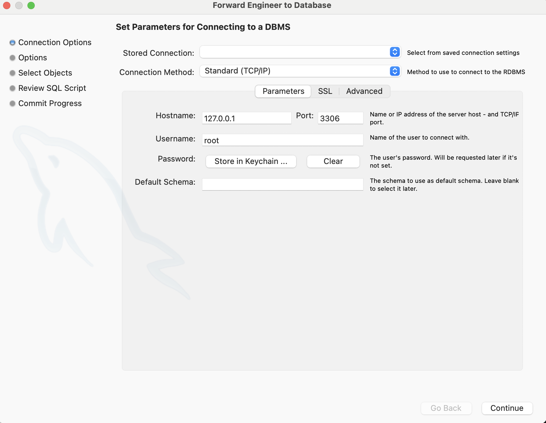Click the Connection Options step bullet icon

[x=12, y=43]
